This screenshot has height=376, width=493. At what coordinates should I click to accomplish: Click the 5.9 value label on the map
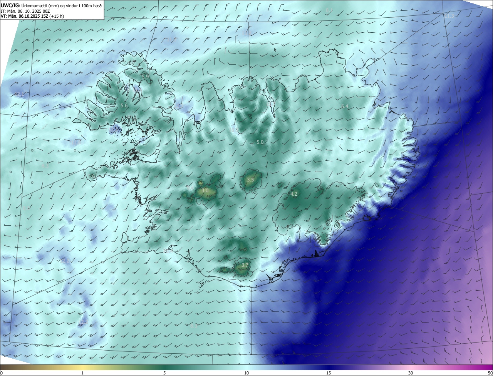pos(145,77)
